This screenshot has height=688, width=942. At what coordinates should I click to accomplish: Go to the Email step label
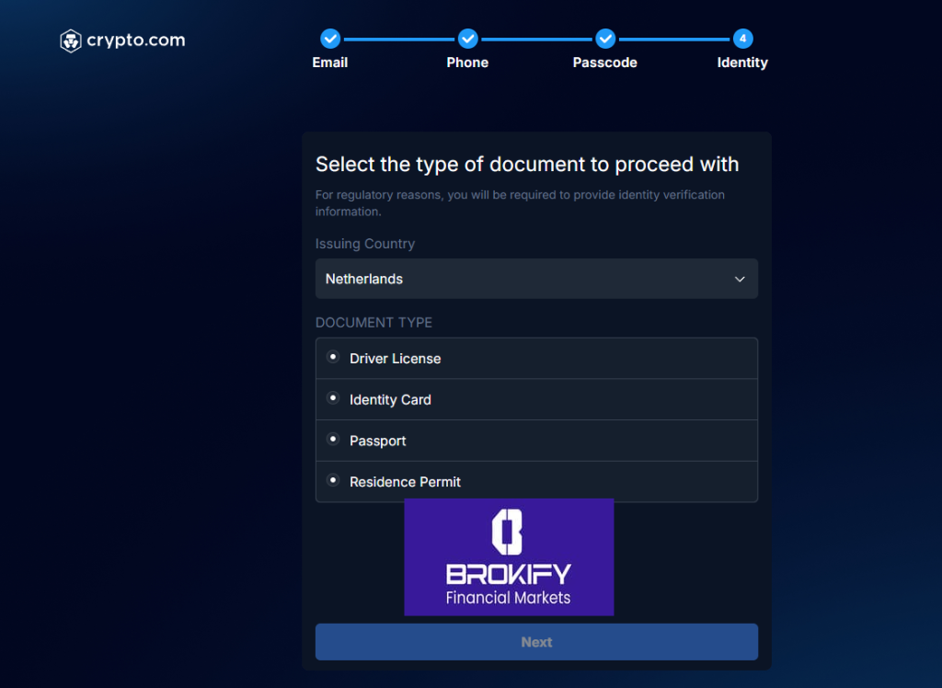(330, 63)
